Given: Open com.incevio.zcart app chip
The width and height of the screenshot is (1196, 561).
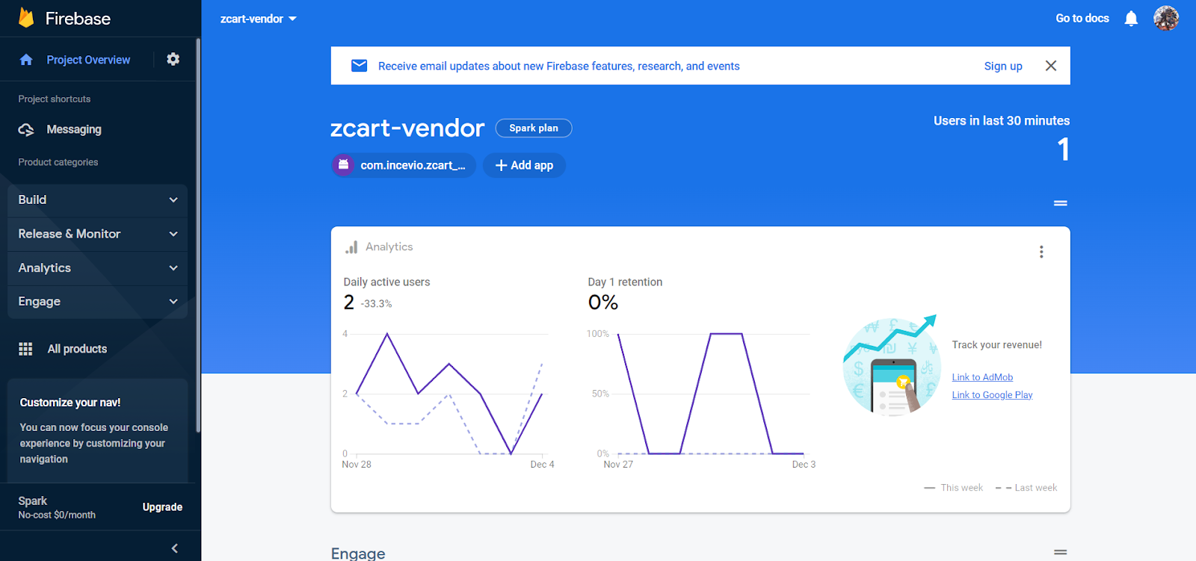Looking at the screenshot, I should click(x=404, y=165).
